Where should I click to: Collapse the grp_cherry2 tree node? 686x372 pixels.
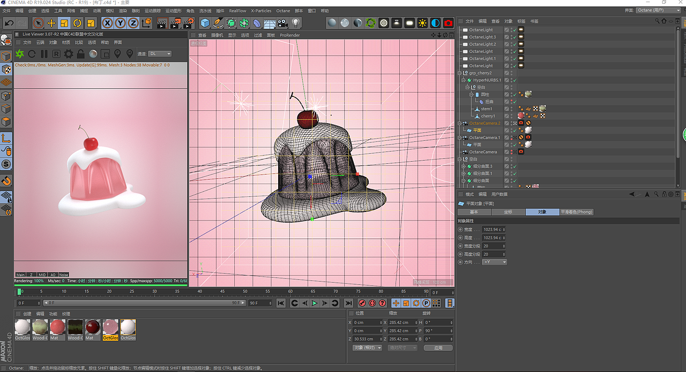[459, 73]
